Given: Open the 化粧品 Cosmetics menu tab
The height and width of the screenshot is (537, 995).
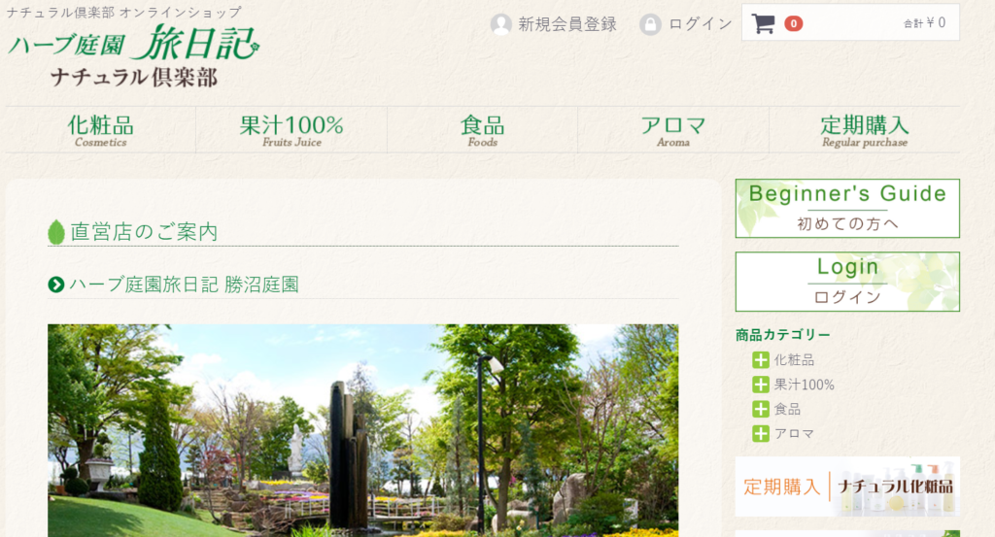Looking at the screenshot, I should (101, 130).
